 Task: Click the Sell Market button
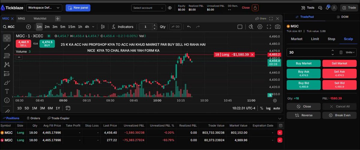339,63
